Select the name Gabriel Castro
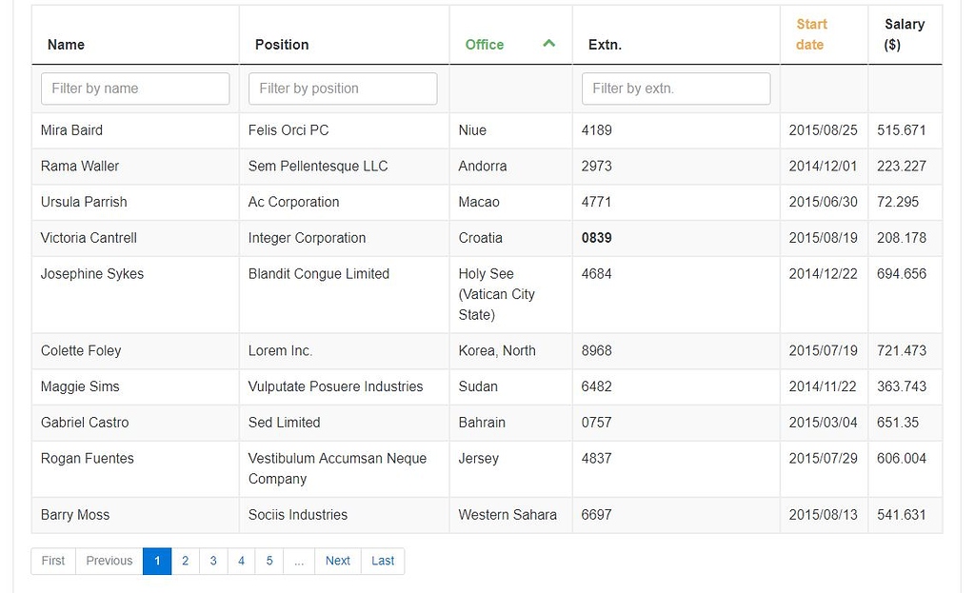 point(85,423)
